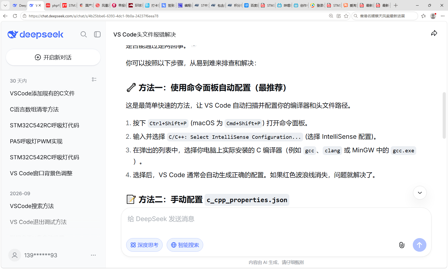Open the DeepSeek chat search icon
This screenshot has width=448, height=269.
tap(84, 34)
